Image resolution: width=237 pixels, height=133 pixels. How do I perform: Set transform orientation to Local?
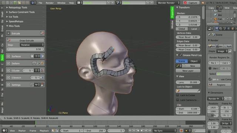click(x=194, y=29)
